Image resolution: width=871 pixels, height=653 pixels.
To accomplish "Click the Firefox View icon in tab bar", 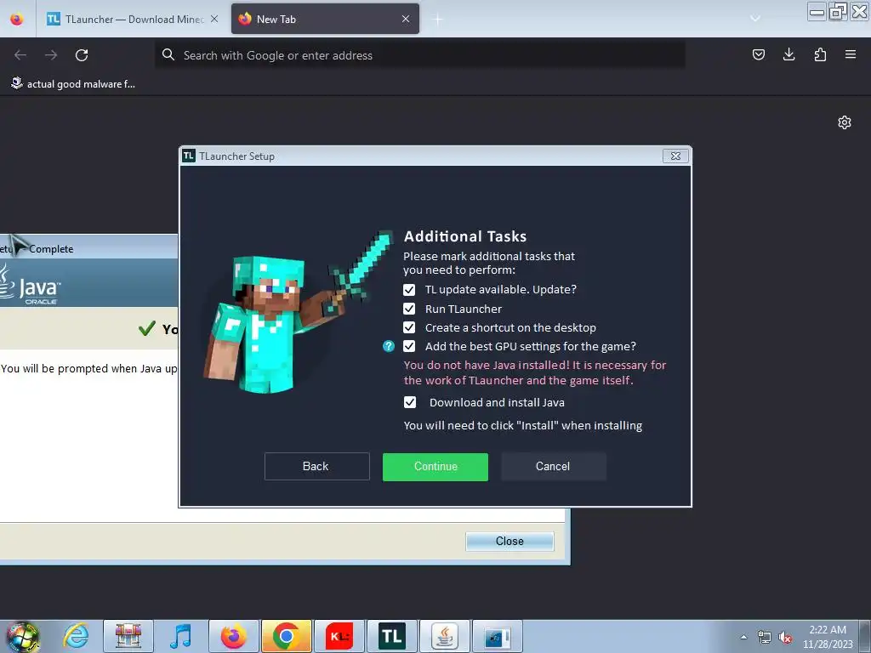I will click(x=17, y=20).
